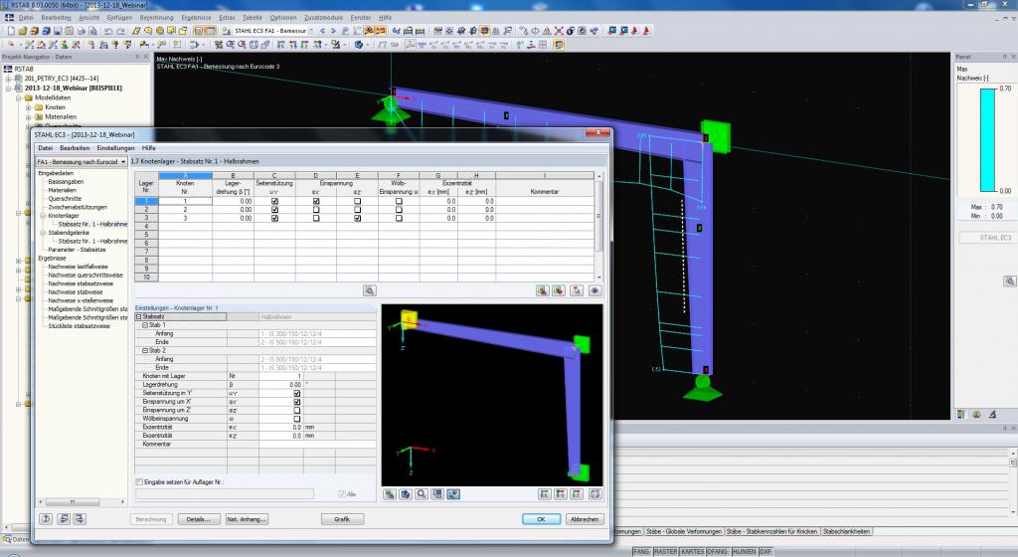The height and width of the screenshot is (557, 1018).
Task: Click the Lagerdrehung value field in settings
Action: (281, 385)
